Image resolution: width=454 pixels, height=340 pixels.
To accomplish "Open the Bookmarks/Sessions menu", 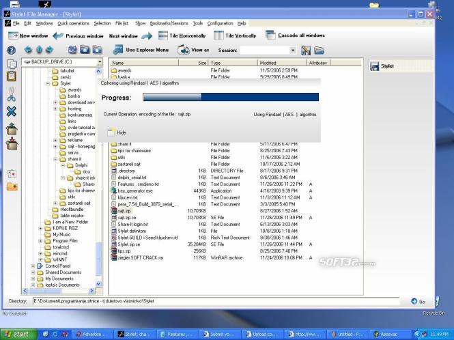I will (x=169, y=23).
